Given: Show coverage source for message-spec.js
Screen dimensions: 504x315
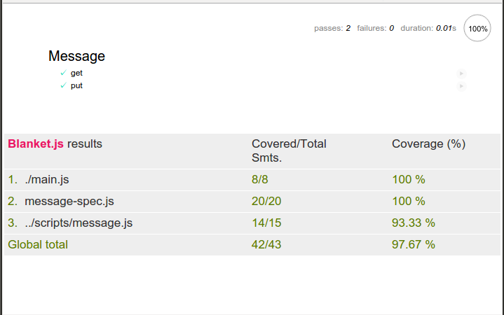Looking at the screenshot, I should 69,202.
